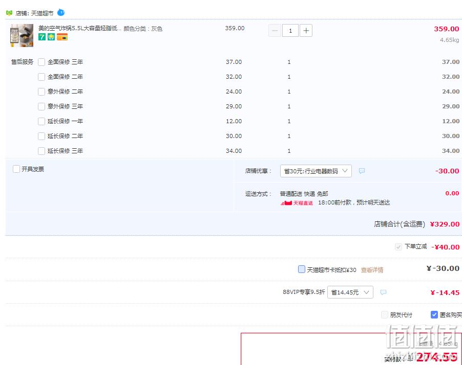Click message icon beside 88VIP dropdown
This screenshot has width=462, height=365.
[x=383, y=292]
